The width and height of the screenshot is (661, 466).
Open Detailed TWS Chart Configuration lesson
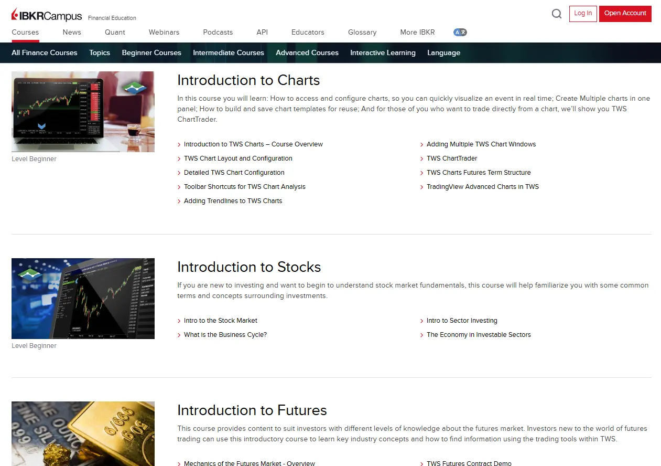coord(234,173)
